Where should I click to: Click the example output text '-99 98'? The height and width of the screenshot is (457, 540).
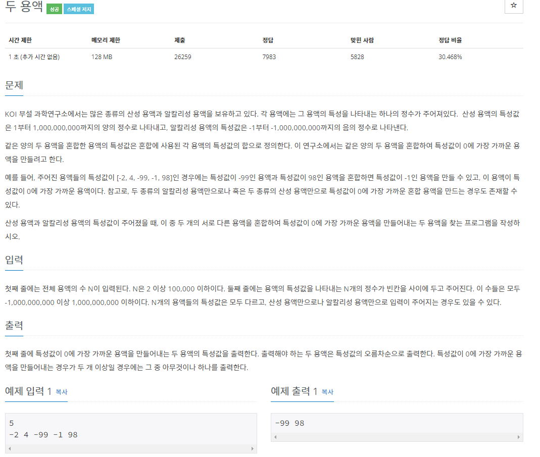click(289, 423)
